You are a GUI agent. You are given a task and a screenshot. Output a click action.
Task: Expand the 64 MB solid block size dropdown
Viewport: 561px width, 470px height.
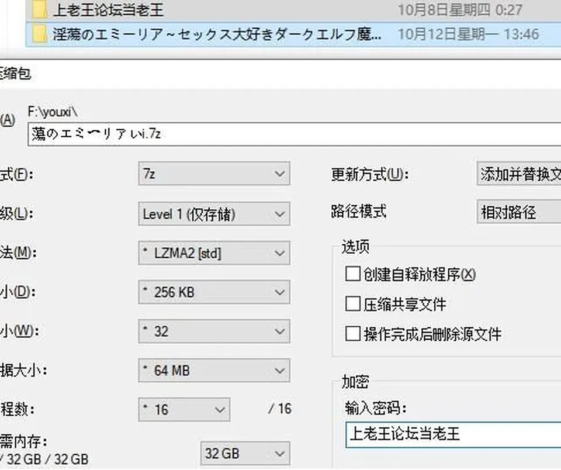pyautogui.click(x=214, y=370)
